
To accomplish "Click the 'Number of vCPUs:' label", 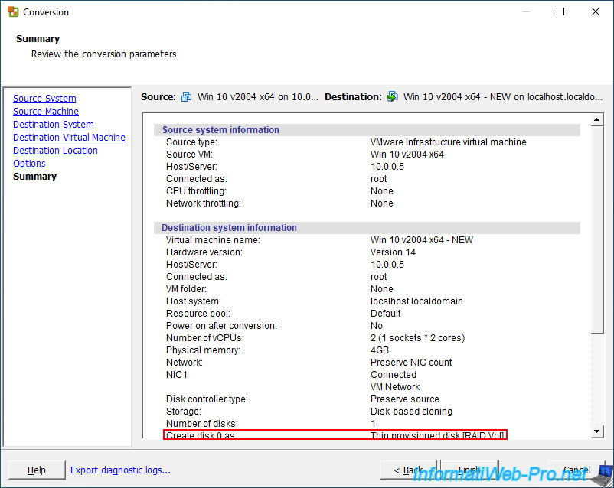I will pyautogui.click(x=205, y=338).
